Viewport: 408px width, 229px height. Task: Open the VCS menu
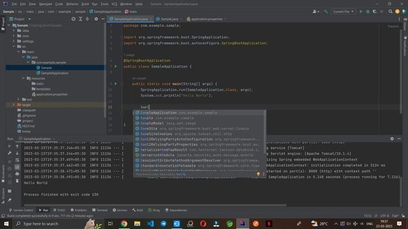tap(114, 4)
